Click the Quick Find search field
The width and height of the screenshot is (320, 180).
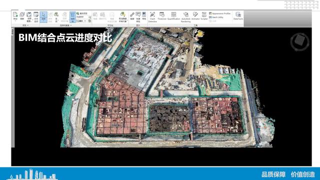click(x=82, y=17)
